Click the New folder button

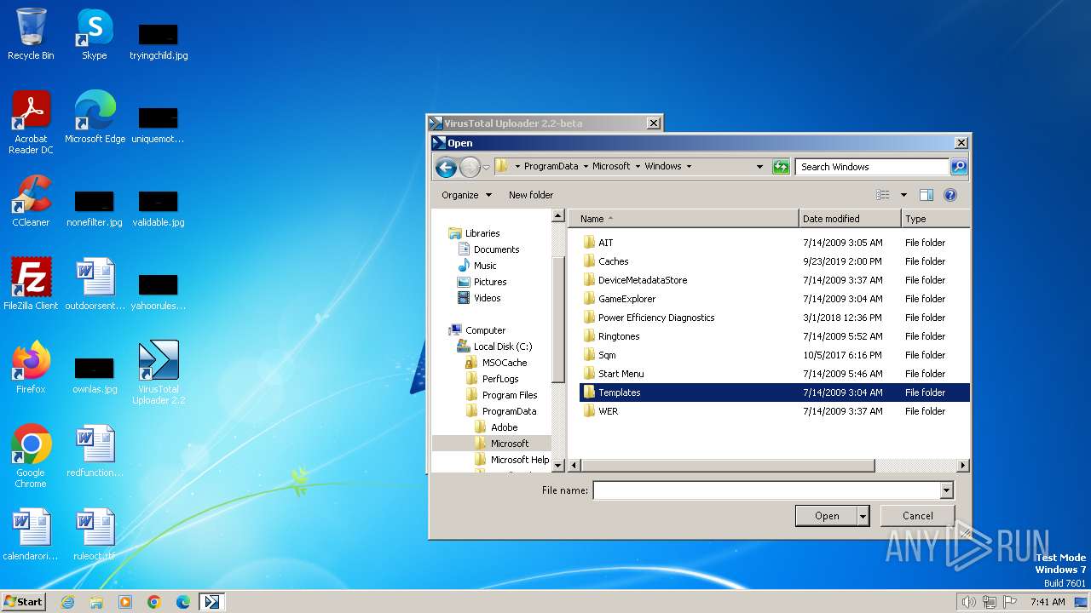531,195
